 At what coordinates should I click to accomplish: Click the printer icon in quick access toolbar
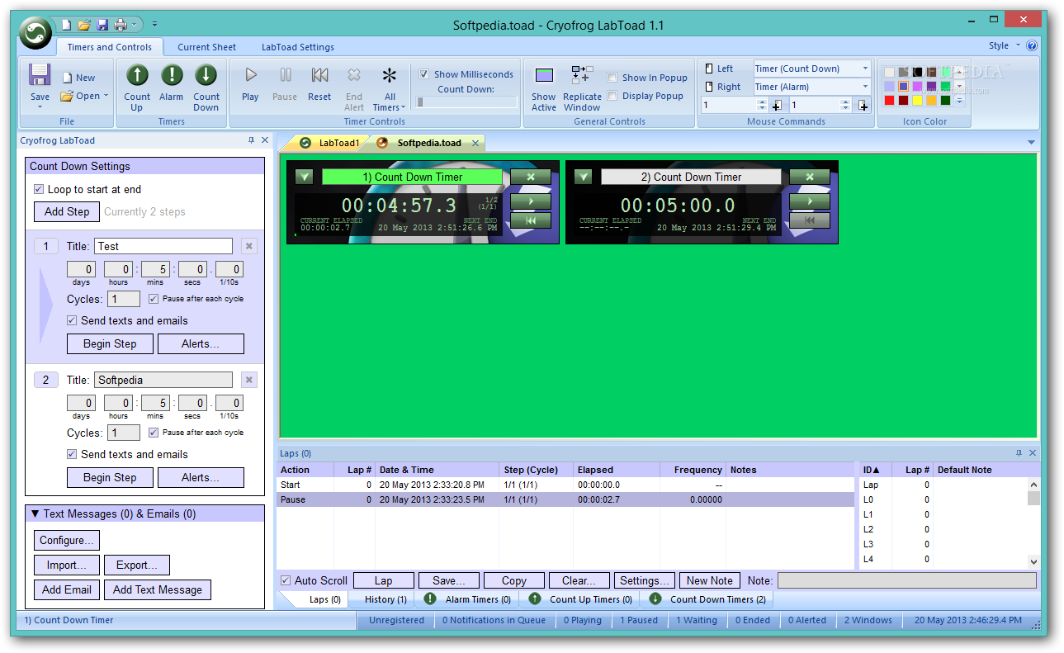[x=120, y=25]
